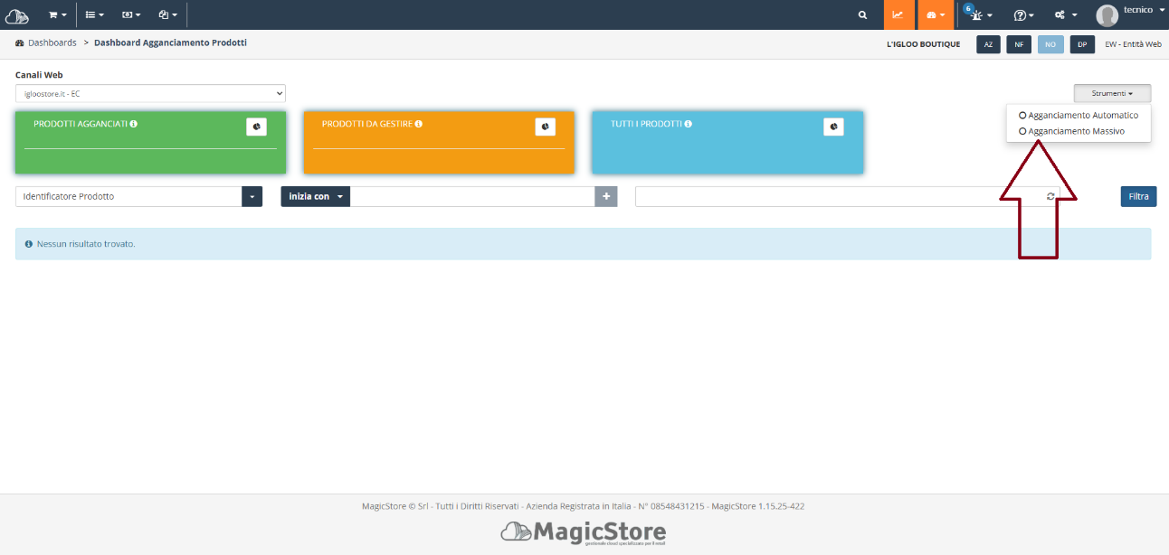The image size is (1169, 555).
Task: Open the search magnifier in top bar
Action: [x=863, y=14]
